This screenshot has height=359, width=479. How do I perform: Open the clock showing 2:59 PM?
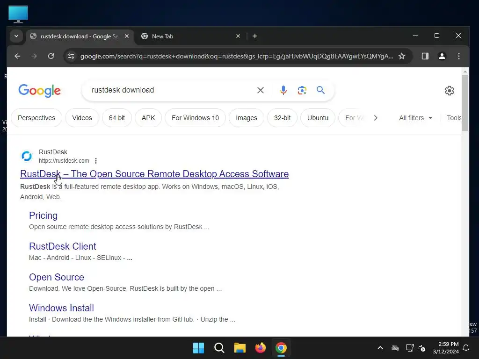(x=446, y=348)
